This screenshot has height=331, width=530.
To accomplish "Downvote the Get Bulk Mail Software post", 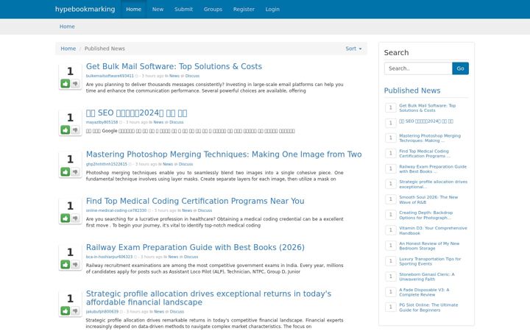I will pos(75,83).
